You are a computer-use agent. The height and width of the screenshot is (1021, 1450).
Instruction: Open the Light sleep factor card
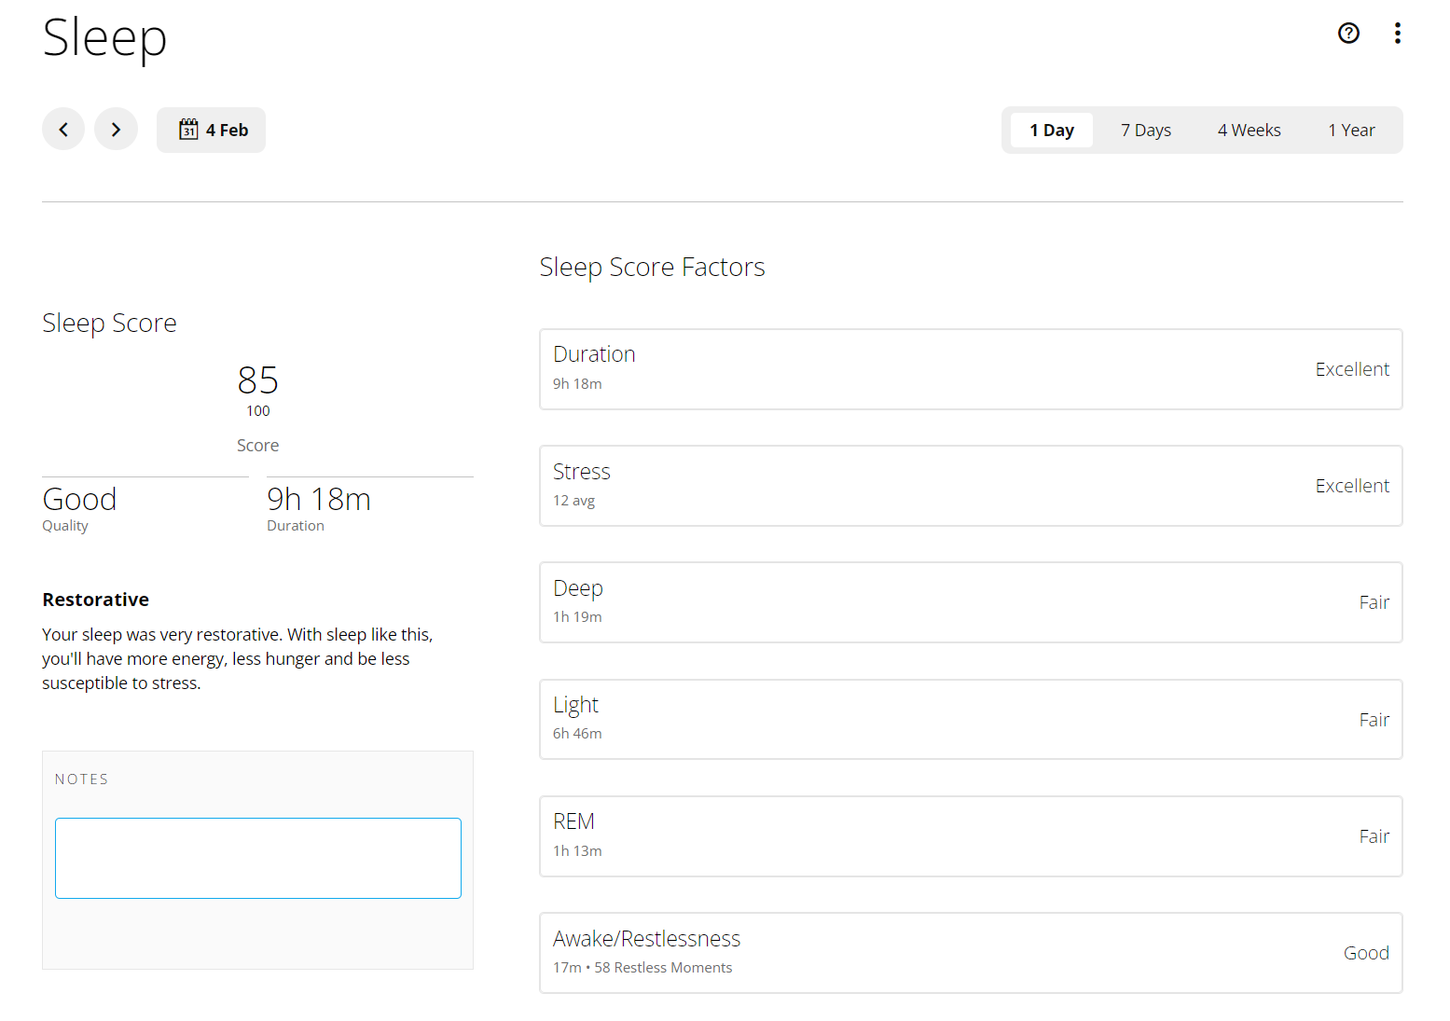click(x=970, y=719)
